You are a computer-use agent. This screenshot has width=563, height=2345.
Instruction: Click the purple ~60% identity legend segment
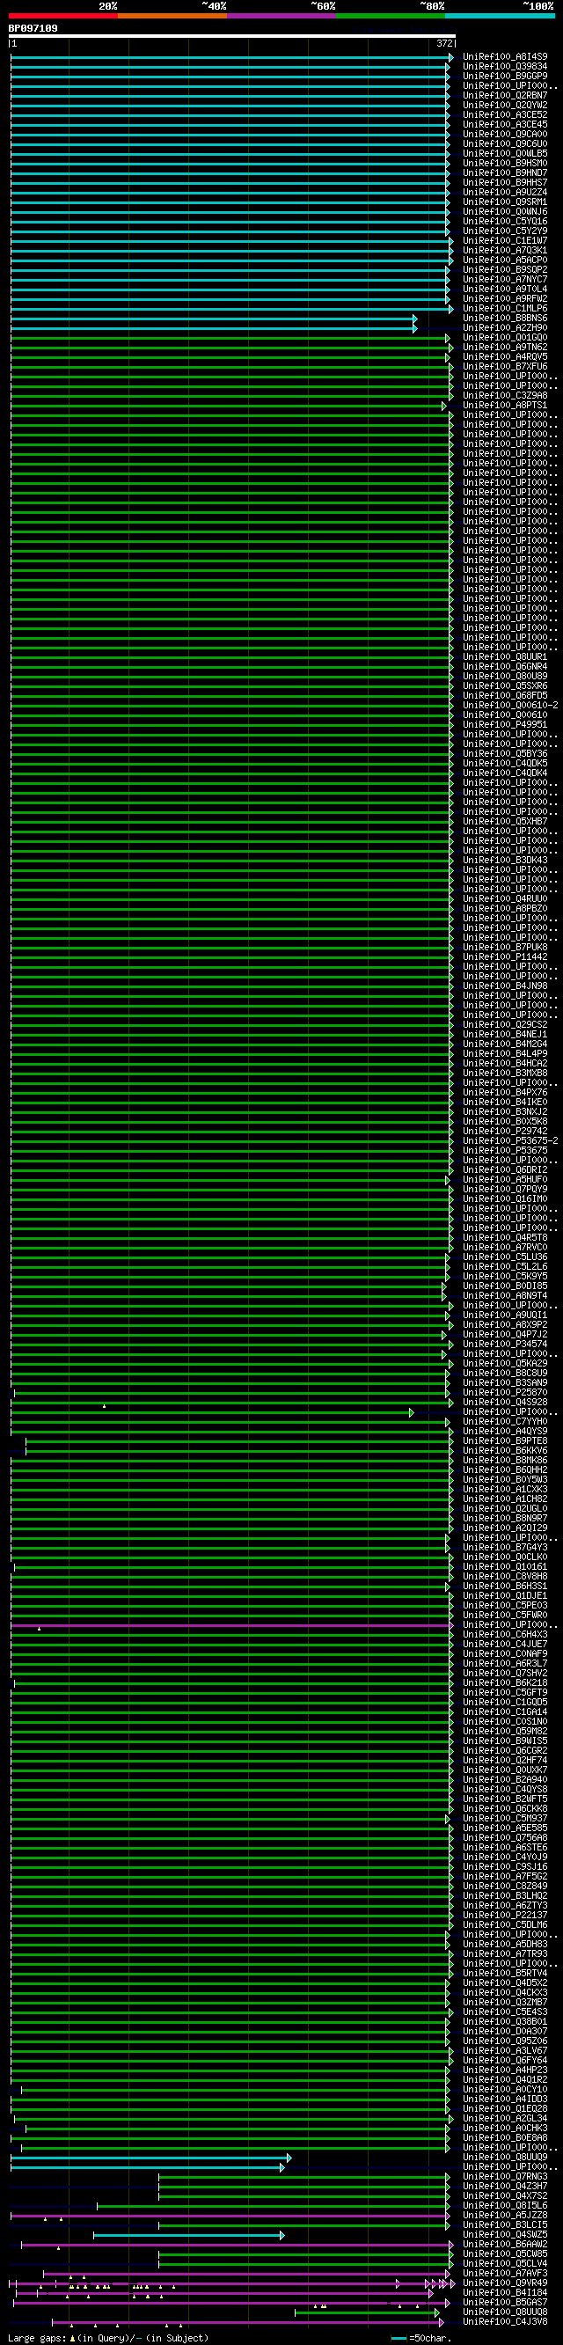pos(282,16)
